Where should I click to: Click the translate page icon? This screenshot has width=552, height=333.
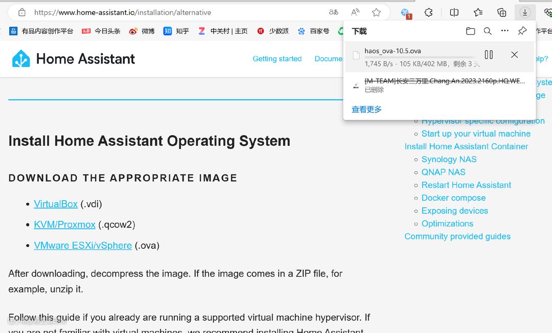(x=333, y=12)
